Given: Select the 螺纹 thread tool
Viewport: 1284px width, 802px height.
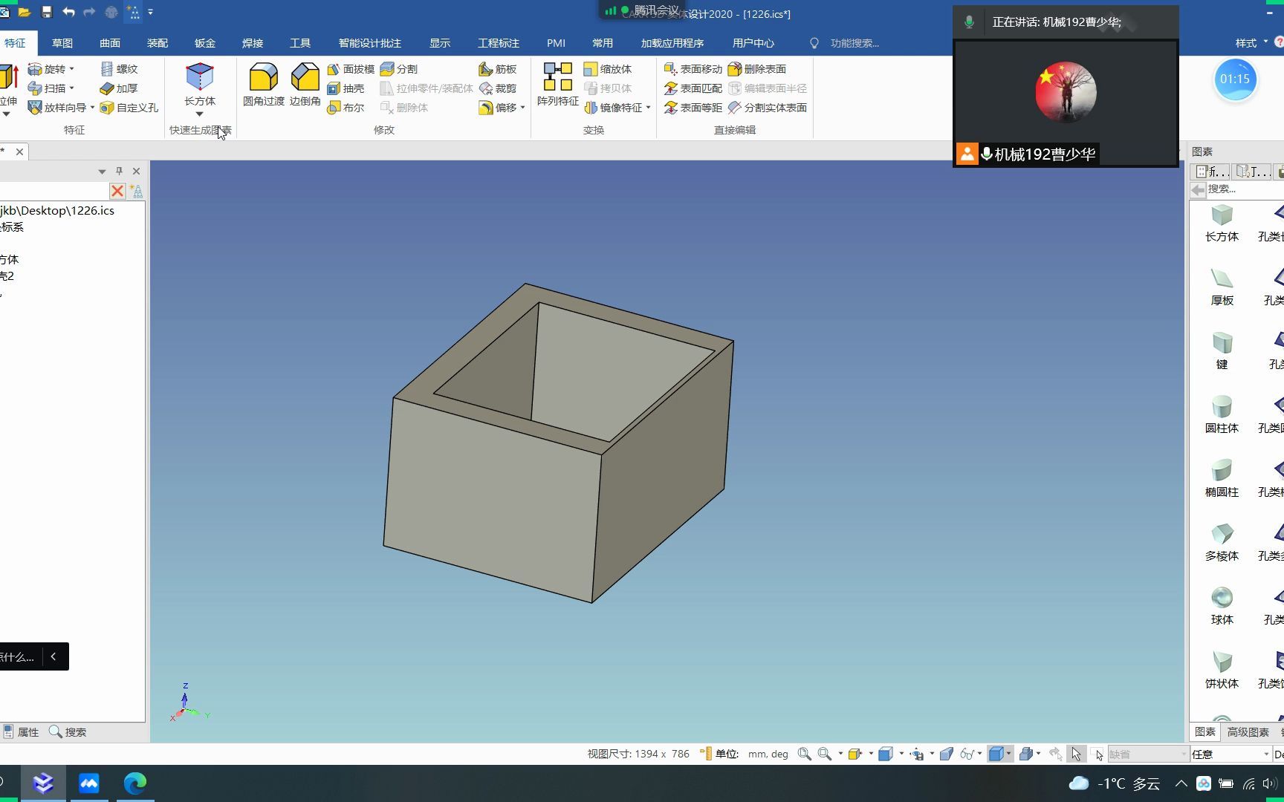Looking at the screenshot, I should 119,69.
